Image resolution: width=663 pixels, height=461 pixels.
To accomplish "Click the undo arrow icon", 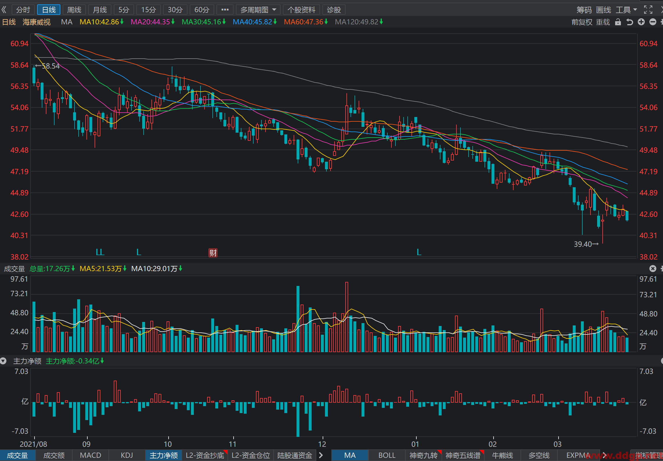I will (629, 22).
